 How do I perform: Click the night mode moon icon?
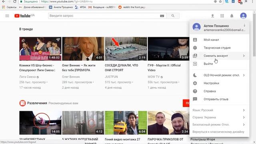195,75
